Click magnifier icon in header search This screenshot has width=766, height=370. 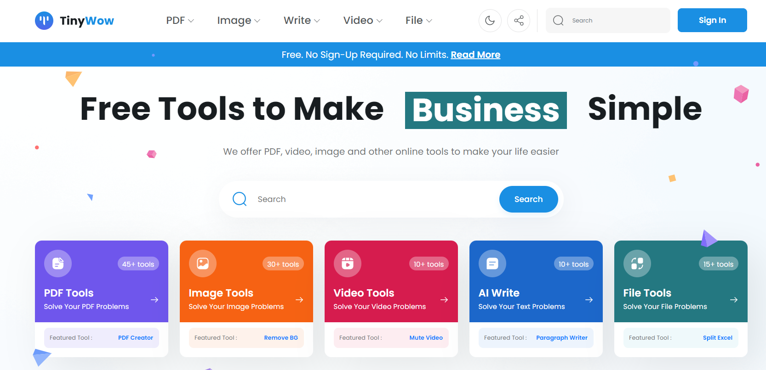pyautogui.click(x=558, y=21)
